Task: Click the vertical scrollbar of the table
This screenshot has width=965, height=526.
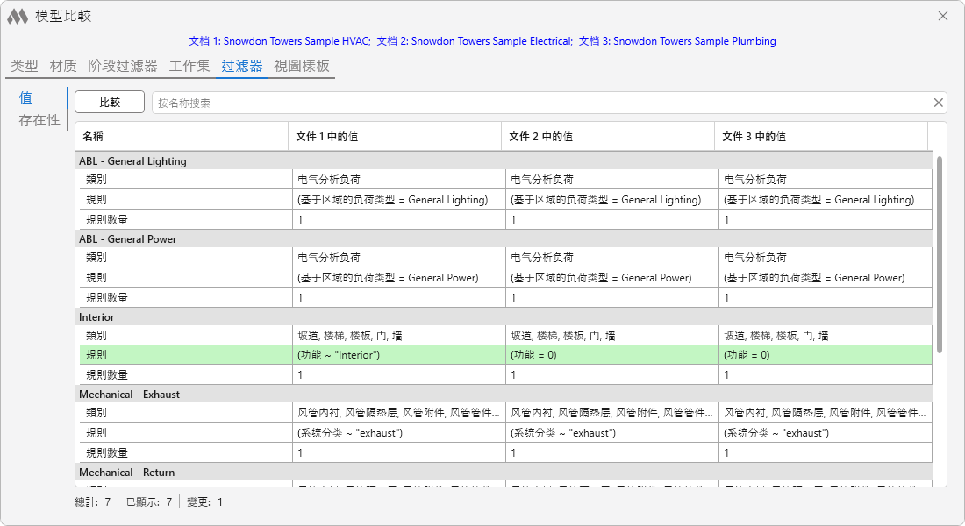Action: click(940, 255)
